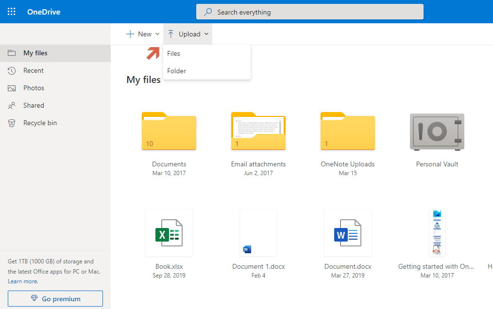Click the Feb 4 date text
The width and height of the screenshot is (493, 309).
point(258,276)
